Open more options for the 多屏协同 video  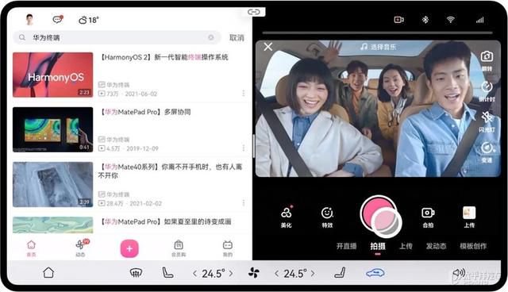244,148
